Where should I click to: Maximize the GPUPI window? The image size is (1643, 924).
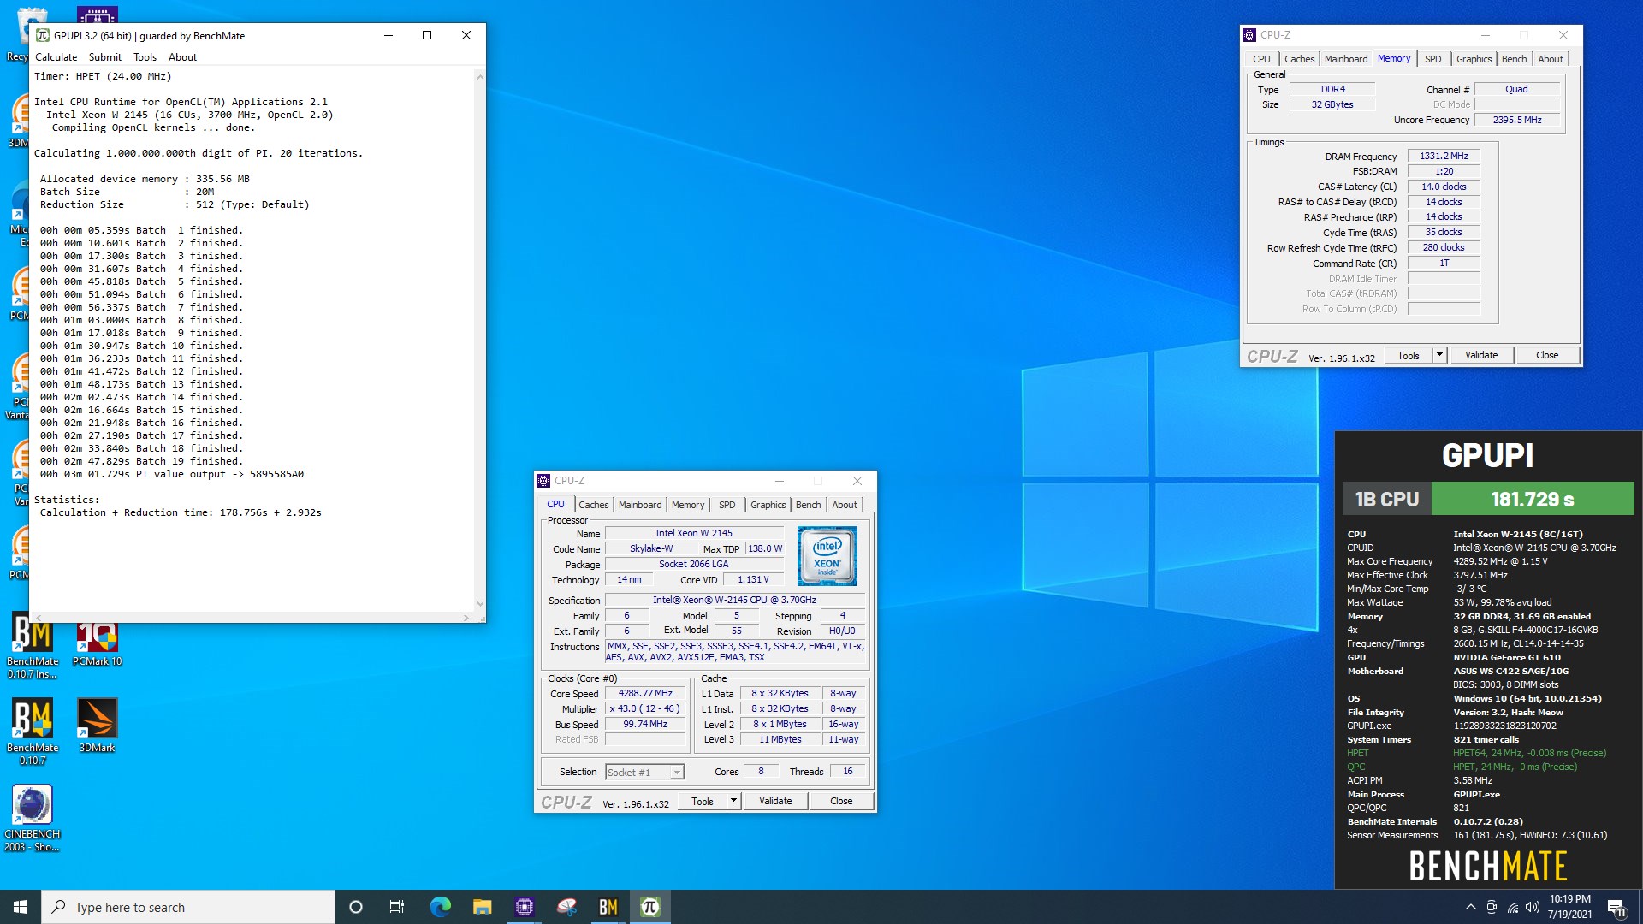click(x=427, y=35)
